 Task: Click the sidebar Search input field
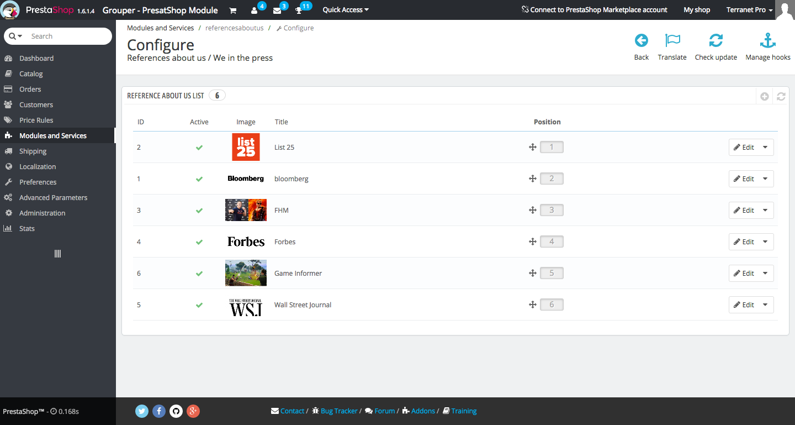point(69,36)
